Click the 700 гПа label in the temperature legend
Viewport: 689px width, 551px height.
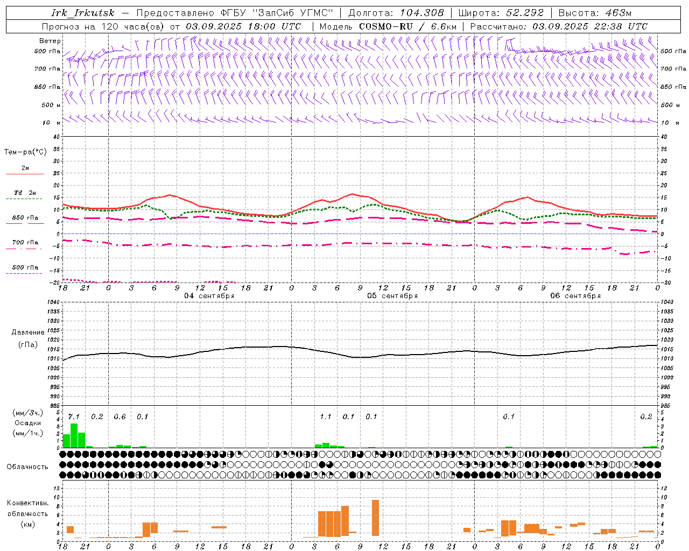[x=25, y=243]
